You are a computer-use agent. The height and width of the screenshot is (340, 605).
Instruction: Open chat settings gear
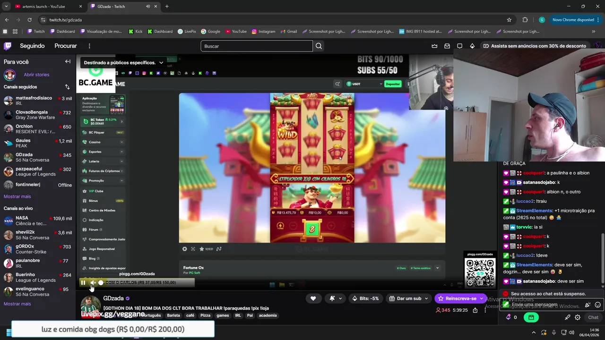(x=578, y=317)
